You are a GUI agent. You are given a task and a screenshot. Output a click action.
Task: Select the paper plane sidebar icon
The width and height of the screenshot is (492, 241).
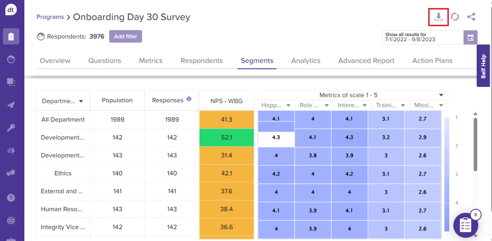11,105
